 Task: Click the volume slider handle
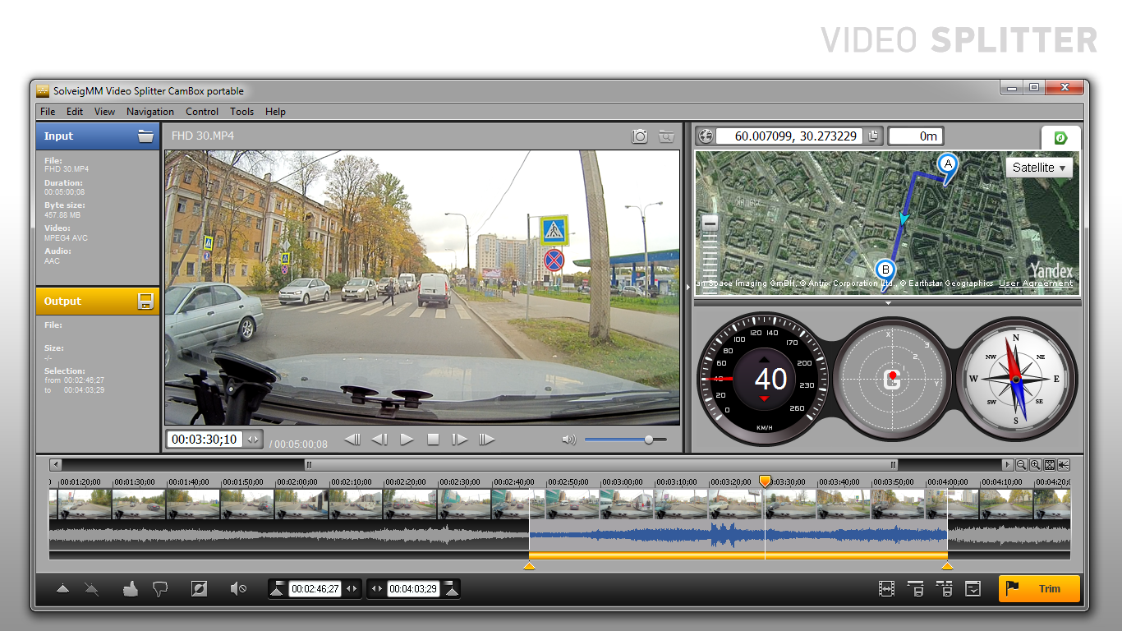point(649,440)
